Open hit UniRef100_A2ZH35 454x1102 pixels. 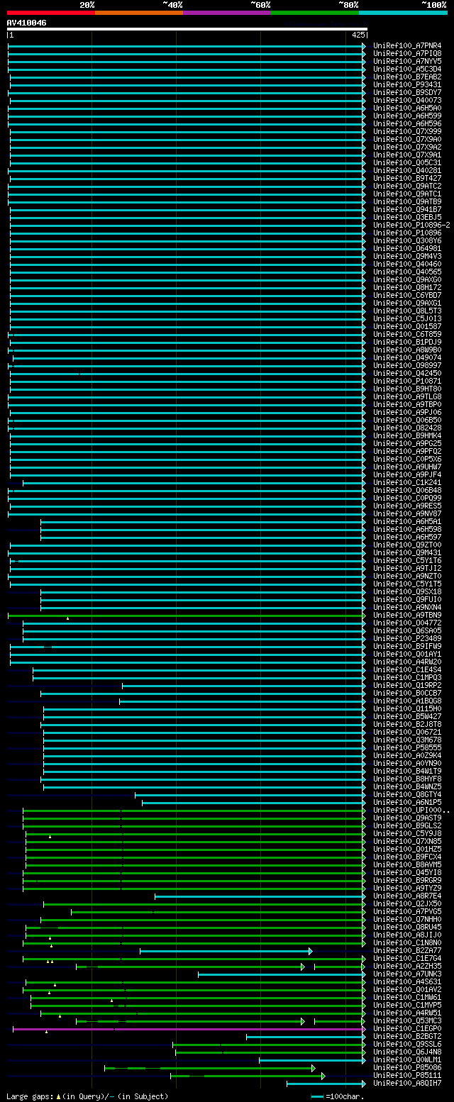(x=407, y=967)
